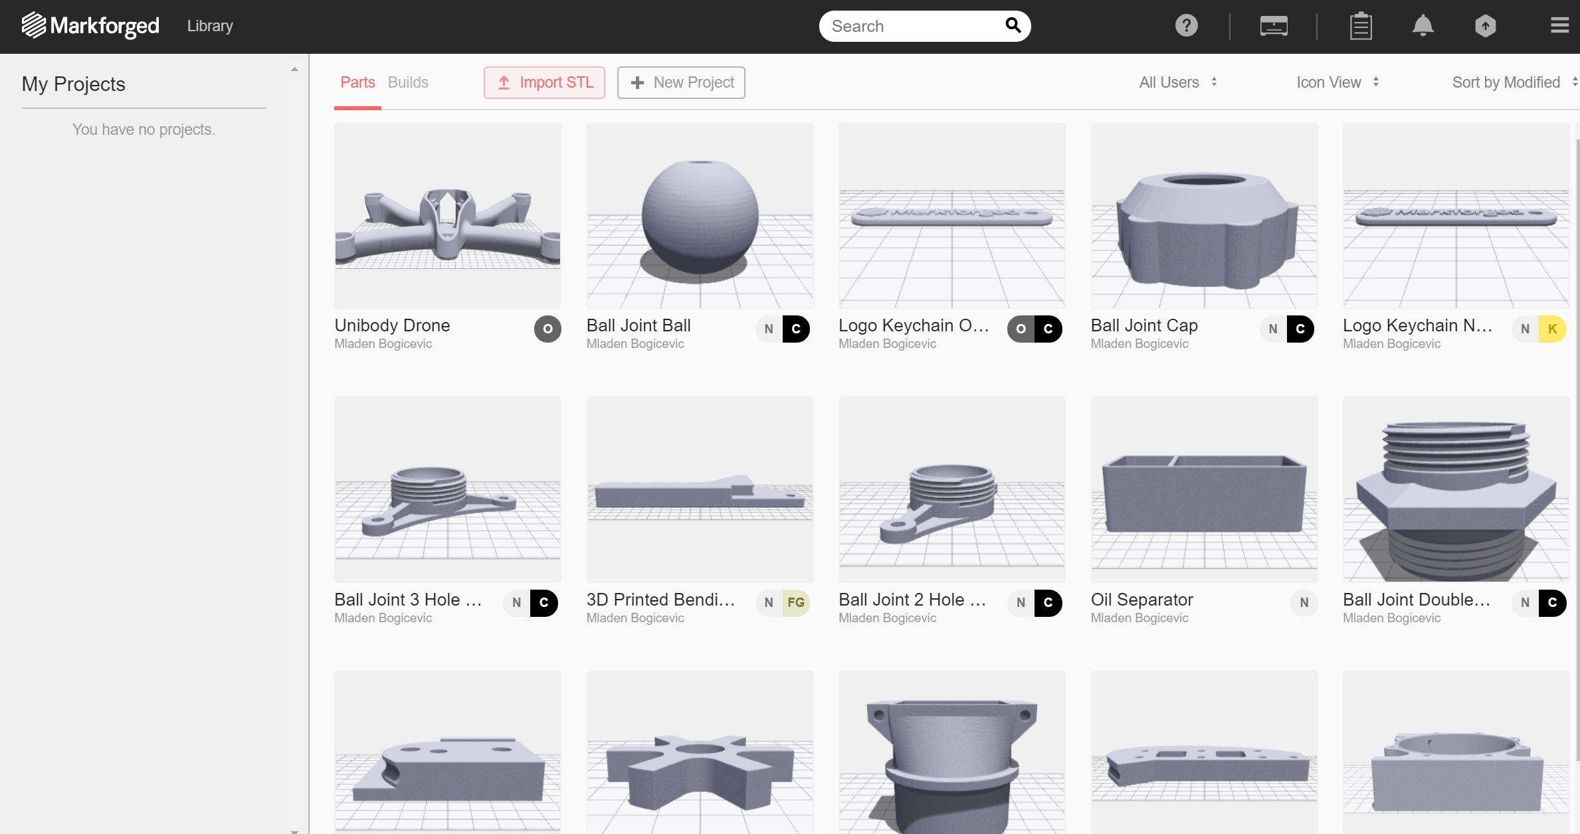Click the clipboard/reports icon
The height and width of the screenshot is (834, 1580).
coord(1359,26)
